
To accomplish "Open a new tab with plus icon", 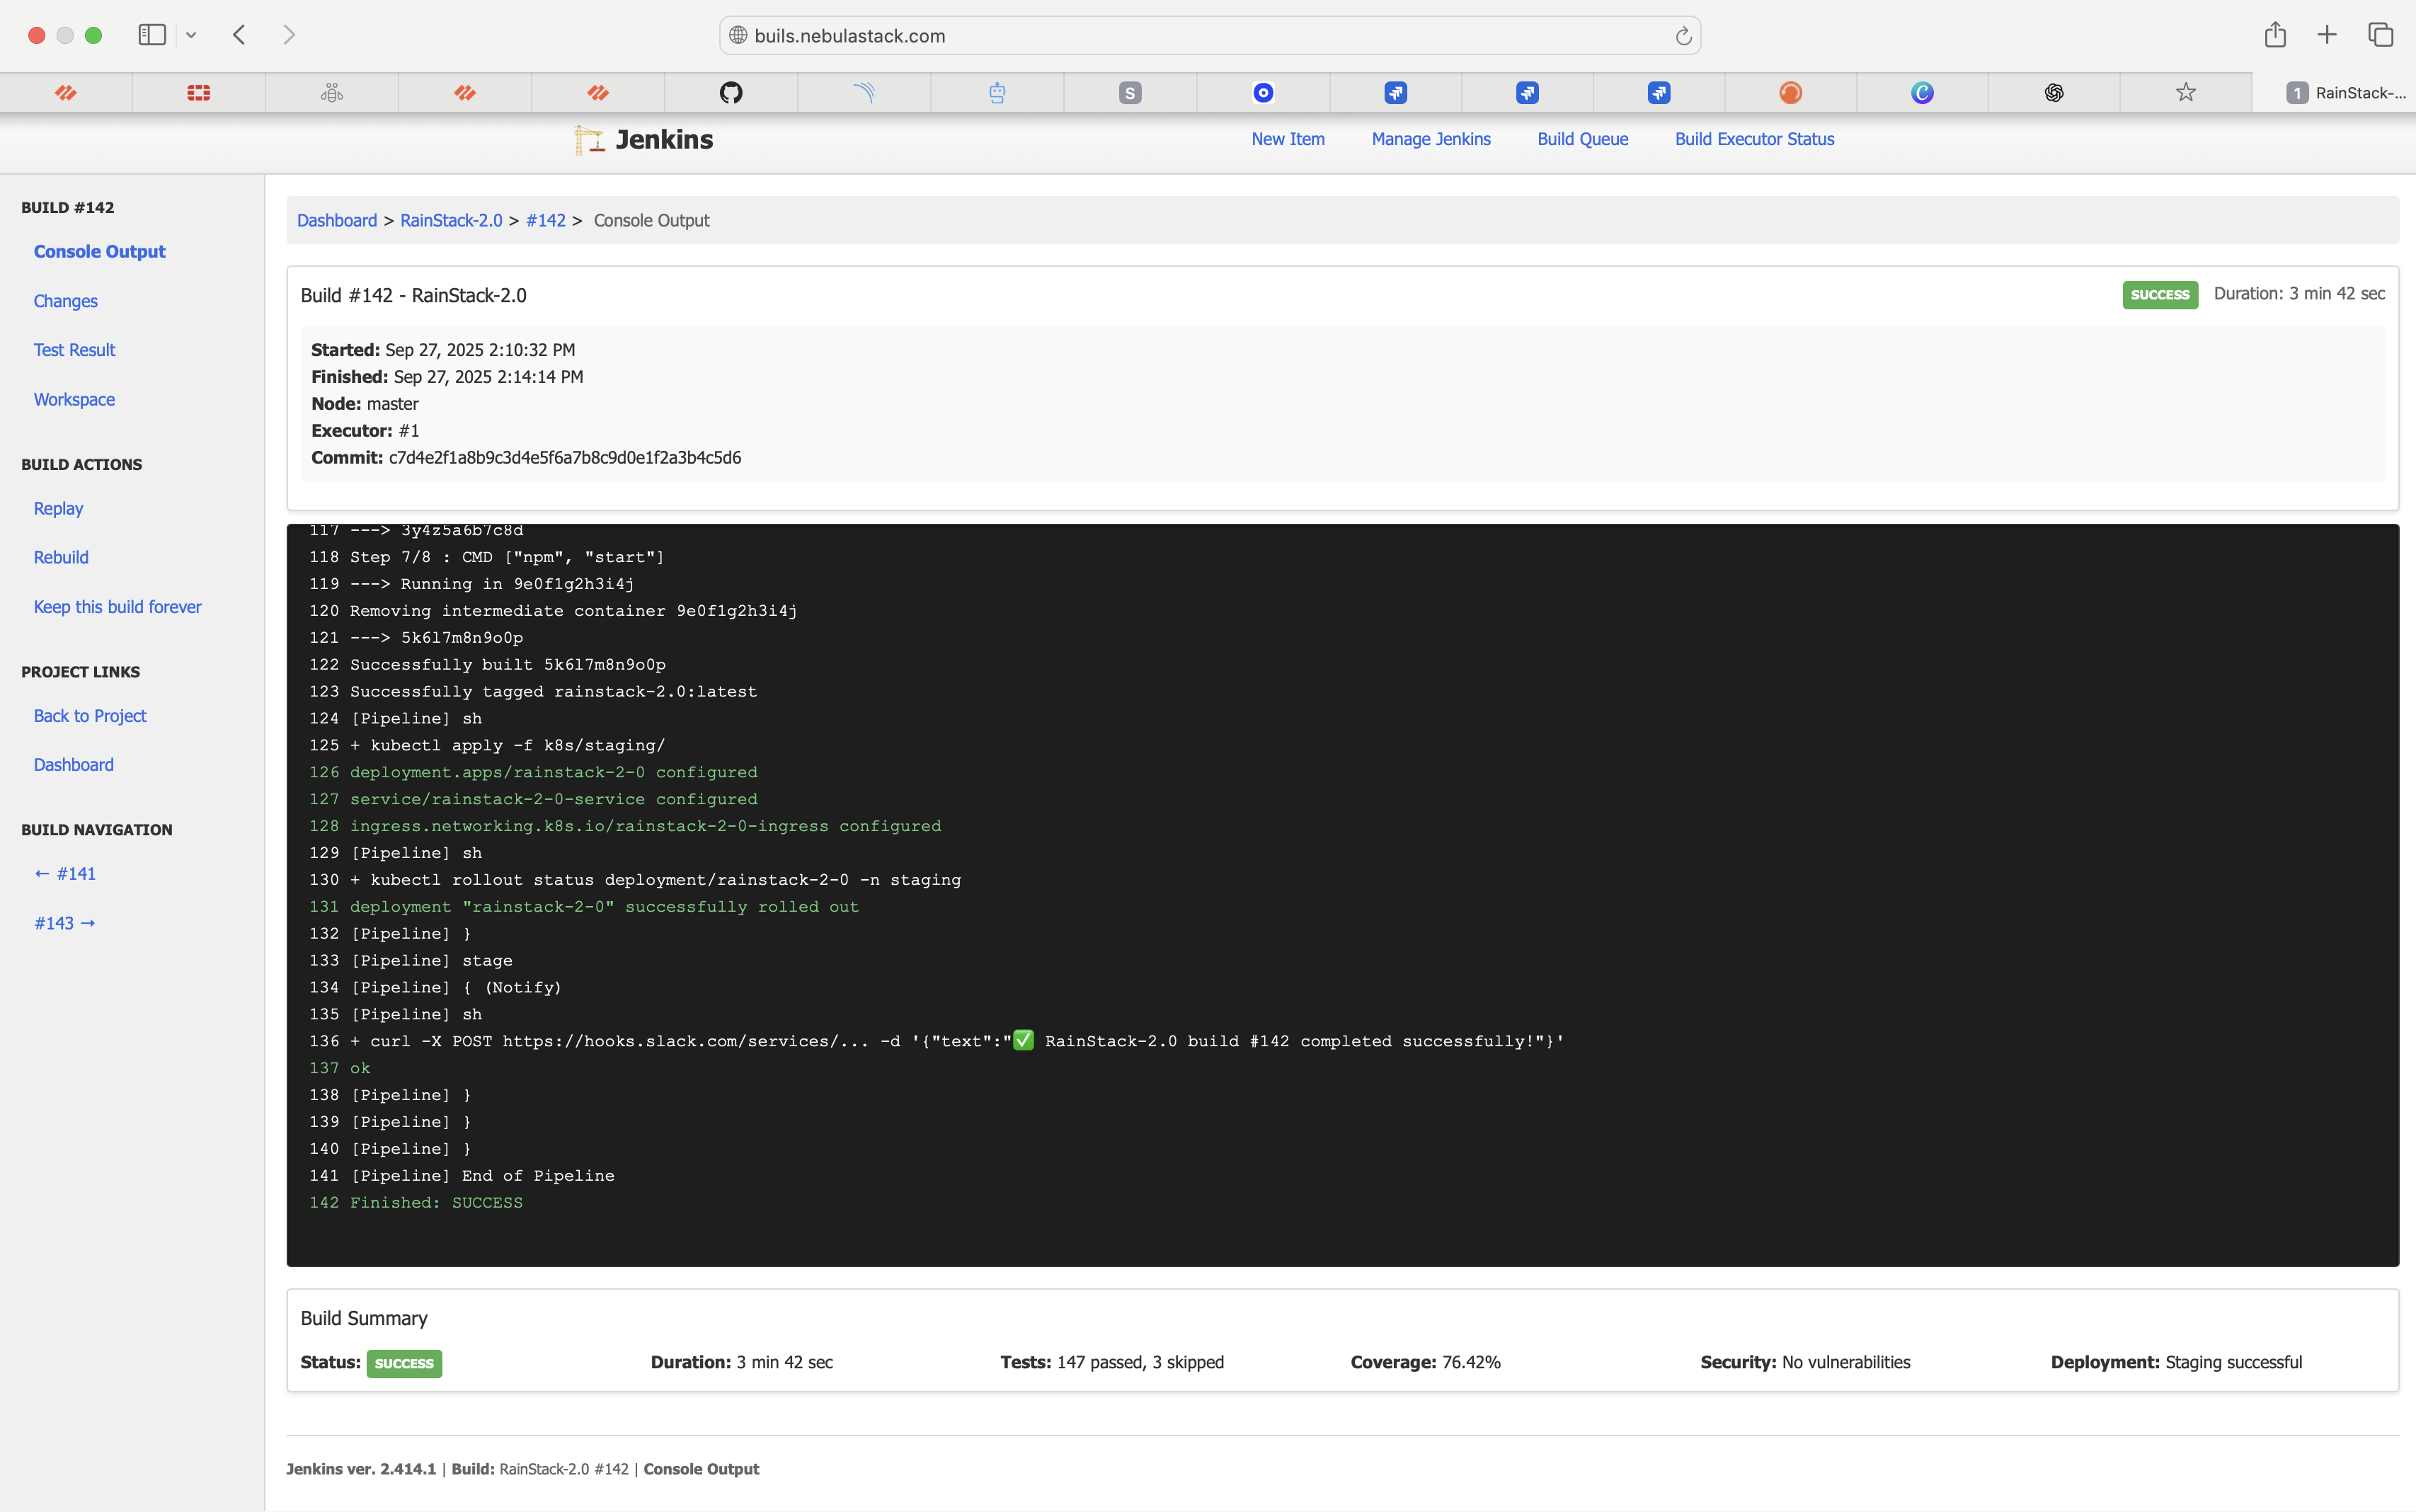I will (2327, 35).
